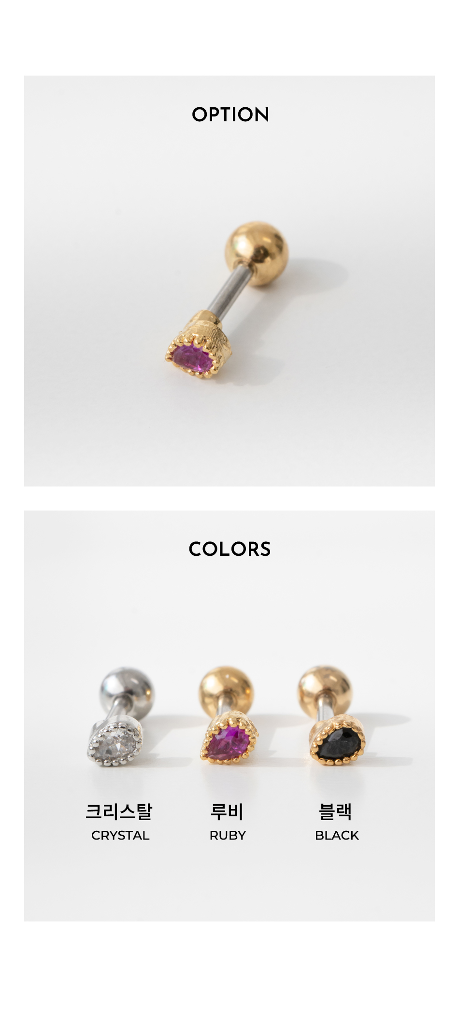Viewport: 459px width, 1013px height.
Task: Click the Korean label 블랙
Action: 335,811
